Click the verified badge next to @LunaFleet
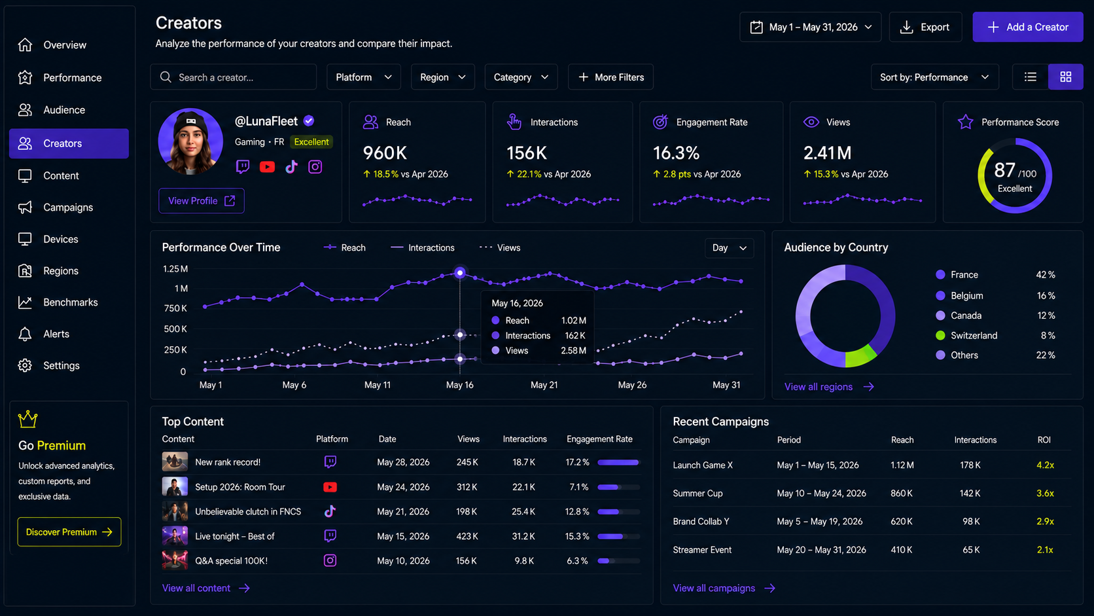This screenshot has width=1094, height=616. (309, 120)
